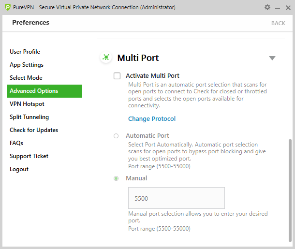Open the App Settings section
Screen dimensions: 295x249
point(27,65)
